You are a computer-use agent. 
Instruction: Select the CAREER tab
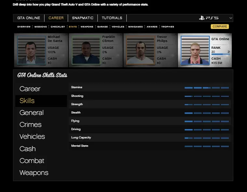[x=56, y=18]
